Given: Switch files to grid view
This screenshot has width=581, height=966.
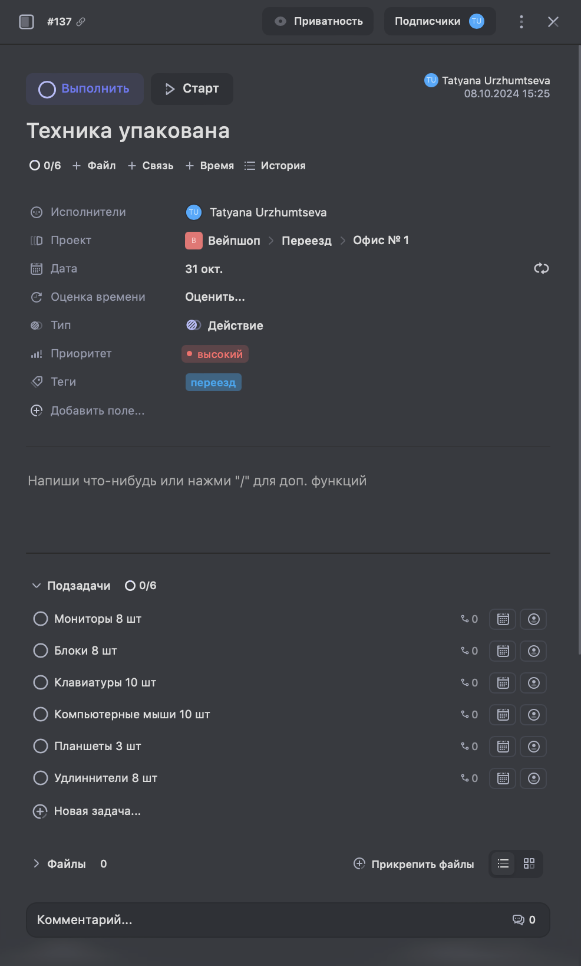Looking at the screenshot, I should (x=529, y=864).
